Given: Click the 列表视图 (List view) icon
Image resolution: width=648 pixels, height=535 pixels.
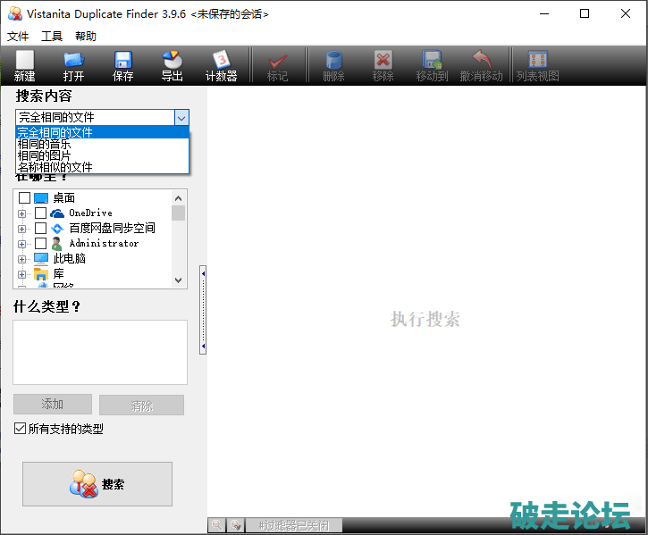Looking at the screenshot, I should coord(537,62).
